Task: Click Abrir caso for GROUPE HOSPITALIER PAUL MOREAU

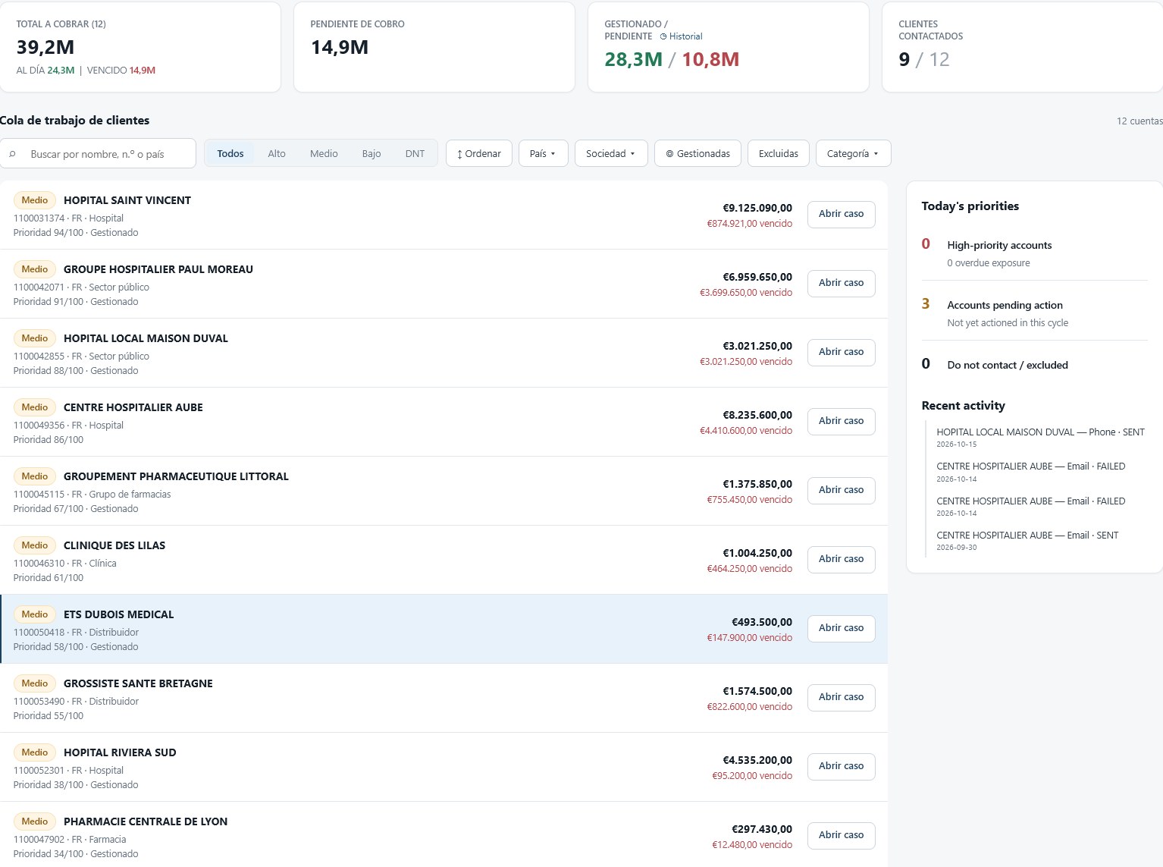Action: (842, 283)
